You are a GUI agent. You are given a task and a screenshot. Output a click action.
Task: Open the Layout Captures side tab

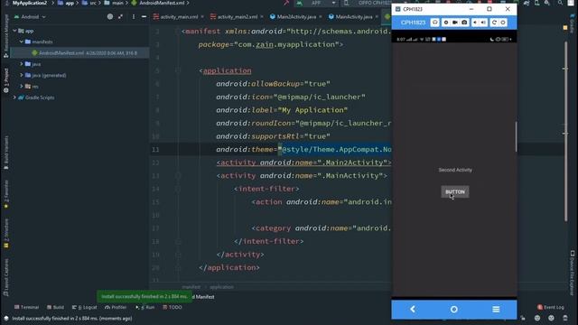6,277
